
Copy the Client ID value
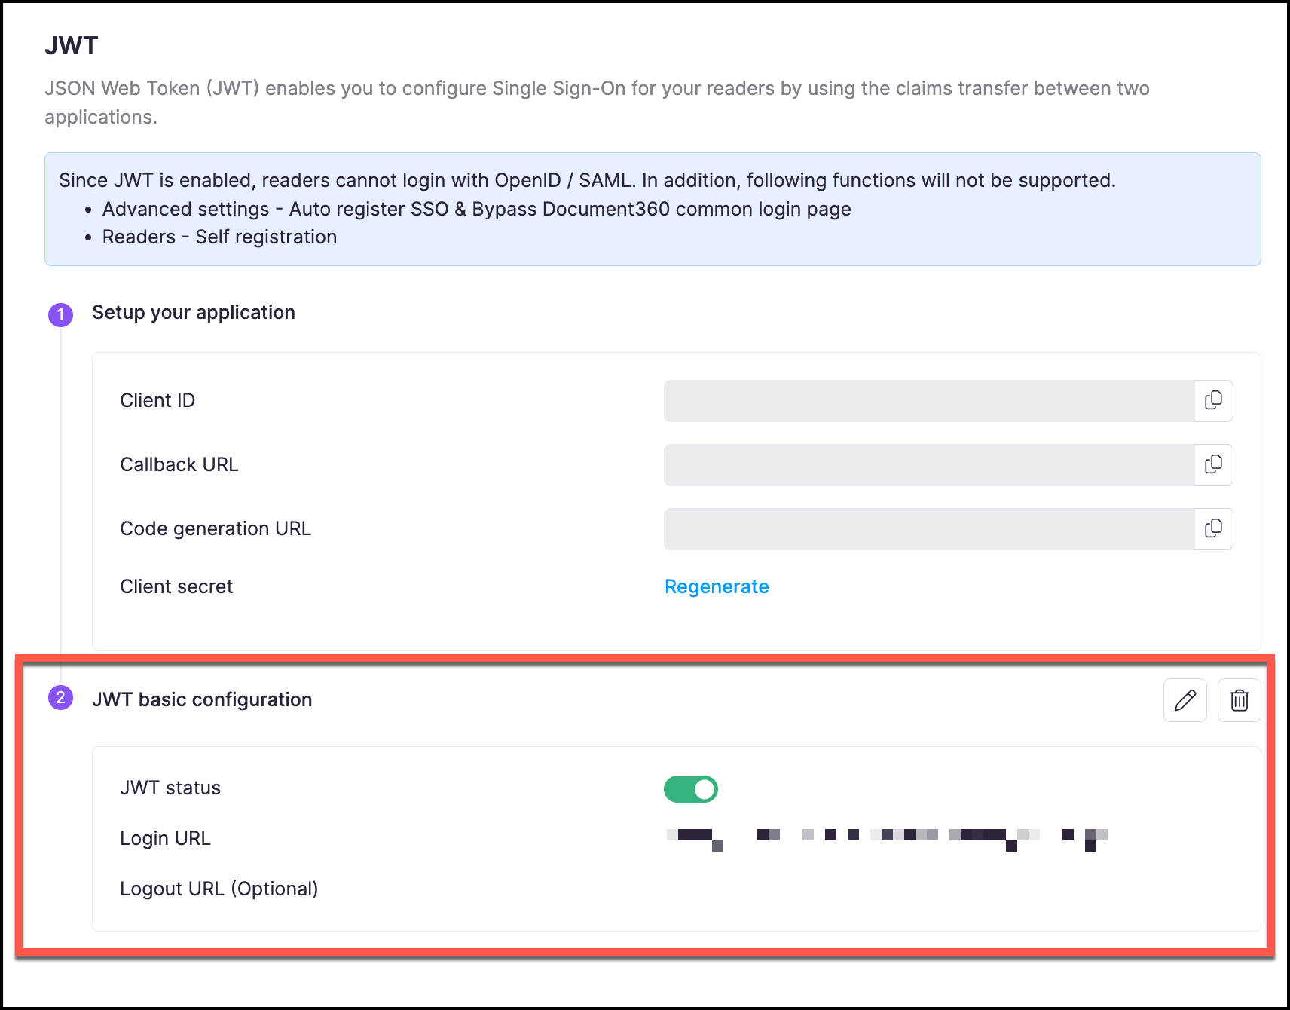tap(1213, 400)
